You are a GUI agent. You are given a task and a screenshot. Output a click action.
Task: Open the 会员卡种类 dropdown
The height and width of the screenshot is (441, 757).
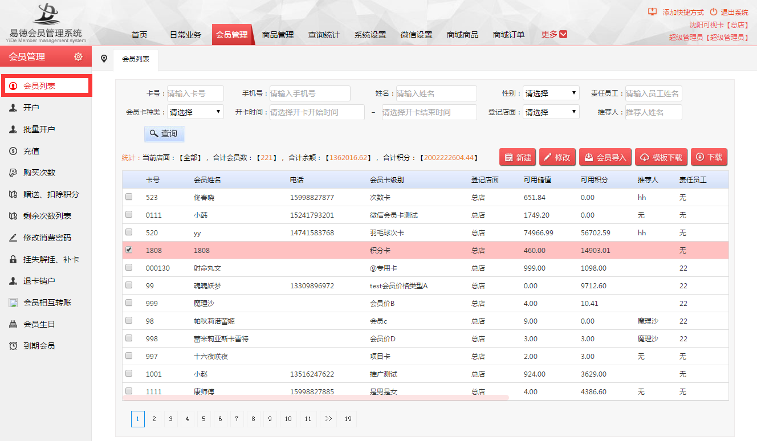[x=196, y=112]
